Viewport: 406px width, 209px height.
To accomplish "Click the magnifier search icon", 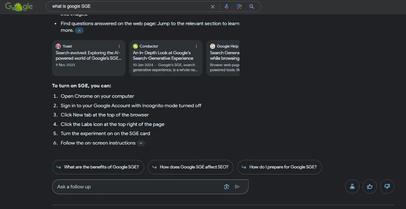I will tap(251, 7).
